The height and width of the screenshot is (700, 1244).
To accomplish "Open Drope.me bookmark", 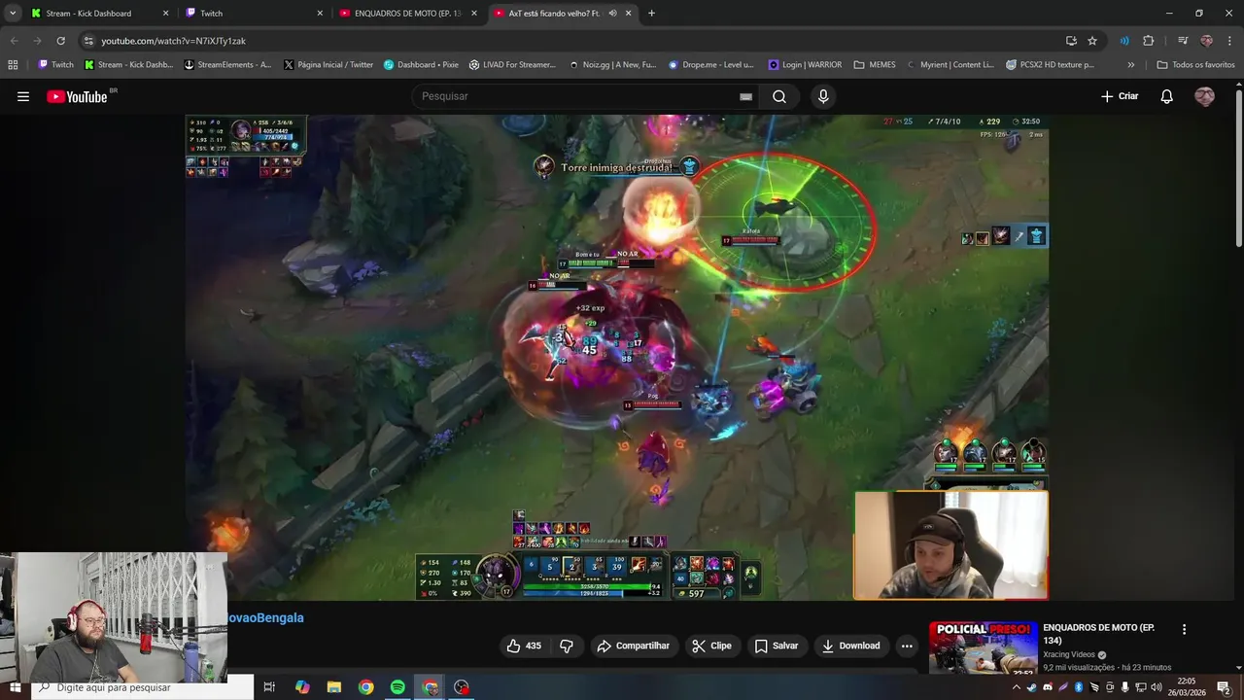I will tap(710, 65).
